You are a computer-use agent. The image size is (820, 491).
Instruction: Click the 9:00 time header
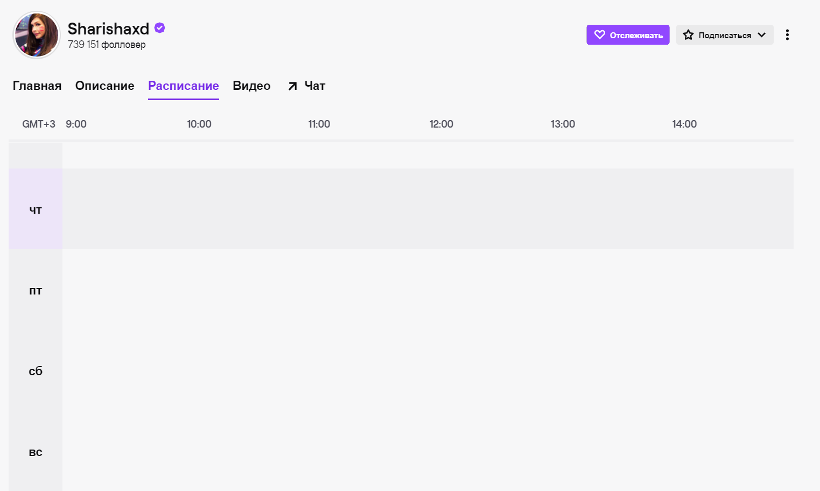tap(76, 124)
